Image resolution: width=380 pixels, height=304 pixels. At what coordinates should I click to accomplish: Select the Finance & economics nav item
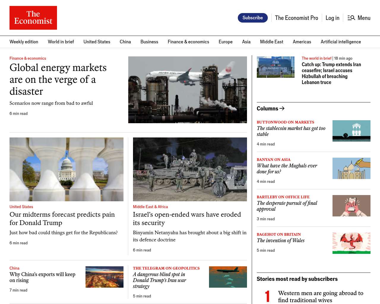(x=188, y=42)
